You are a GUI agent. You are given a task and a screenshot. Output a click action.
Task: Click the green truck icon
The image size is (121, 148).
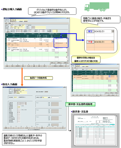[x=97, y=7]
